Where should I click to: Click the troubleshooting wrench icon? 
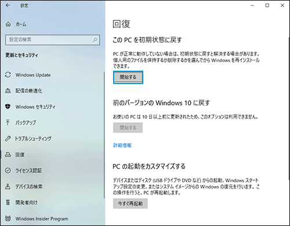(x=8, y=138)
